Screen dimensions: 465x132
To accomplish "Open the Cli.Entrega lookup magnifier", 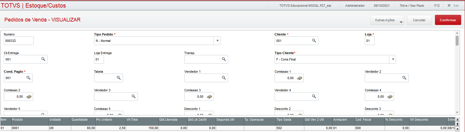I will pyautogui.click(x=43, y=59).
